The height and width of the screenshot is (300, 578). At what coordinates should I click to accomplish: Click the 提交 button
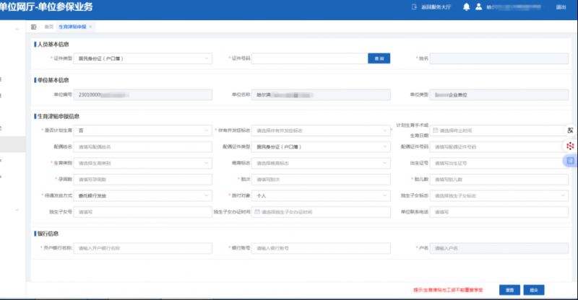point(534,289)
